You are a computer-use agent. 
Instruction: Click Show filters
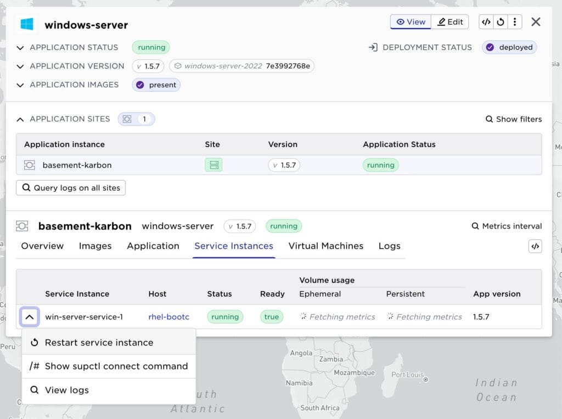[513, 119]
